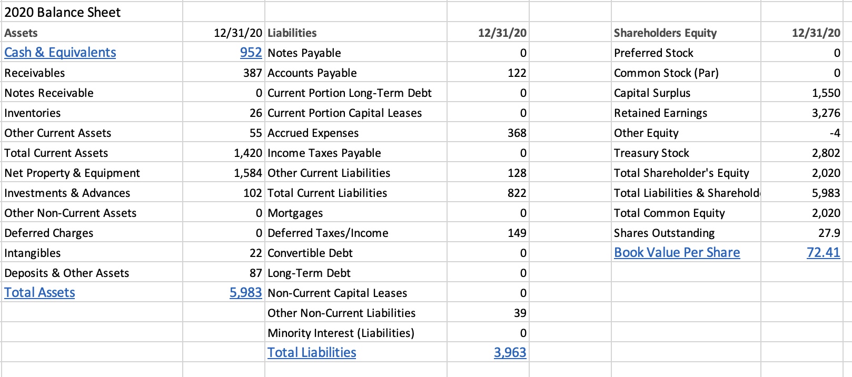
Task: Select the Deferred Taxes/Income cell
Action: pyautogui.click(x=356, y=233)
